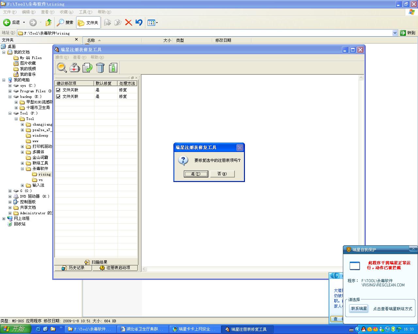Open the Explorer 收藏(A) menu

tap(66, 12)
